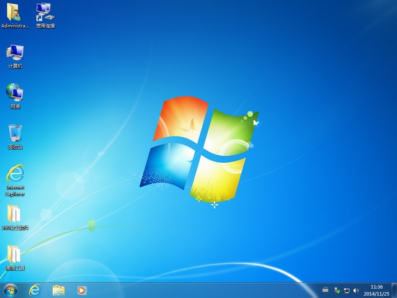
Task: Click the 计算机 Computer desktop icon
Action: tap(15, 53)
